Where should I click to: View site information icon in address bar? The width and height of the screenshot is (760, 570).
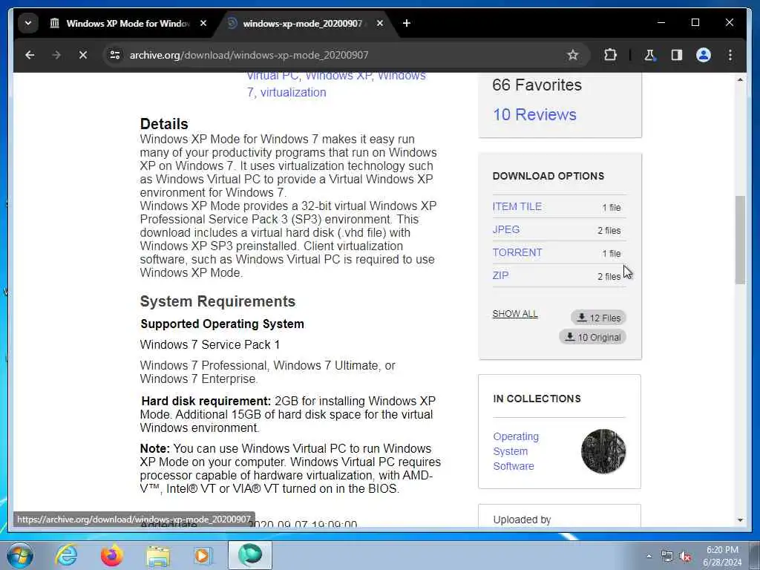pos(115,55)
